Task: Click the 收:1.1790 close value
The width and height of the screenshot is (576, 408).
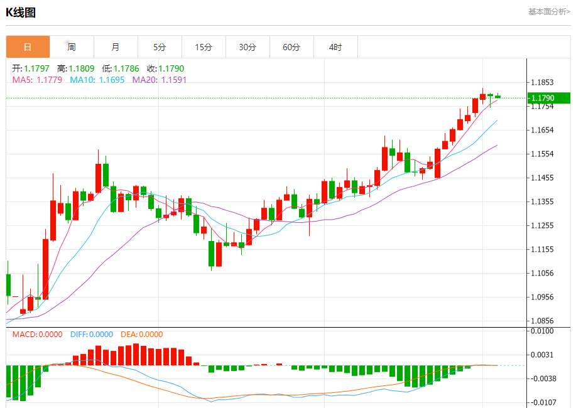Action: (x=165, y=68)
